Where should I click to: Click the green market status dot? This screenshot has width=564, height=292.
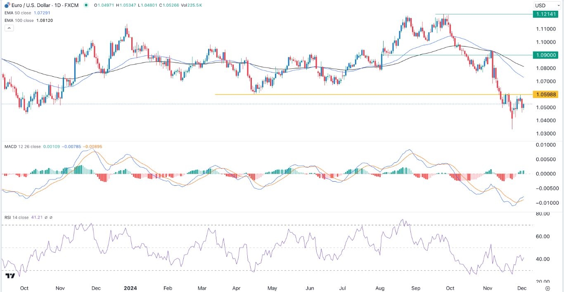[86, 5]
